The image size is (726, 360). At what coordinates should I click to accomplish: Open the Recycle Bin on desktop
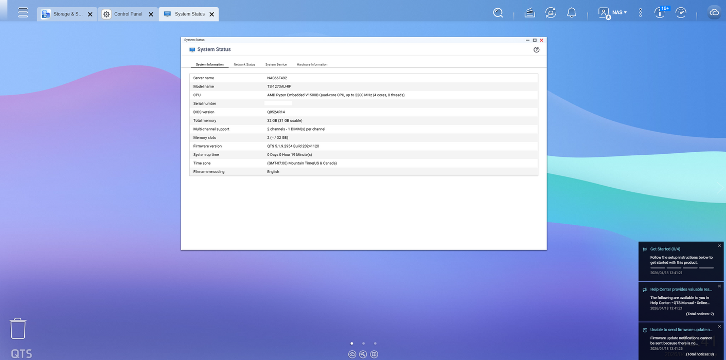click(x=18, y=328)
